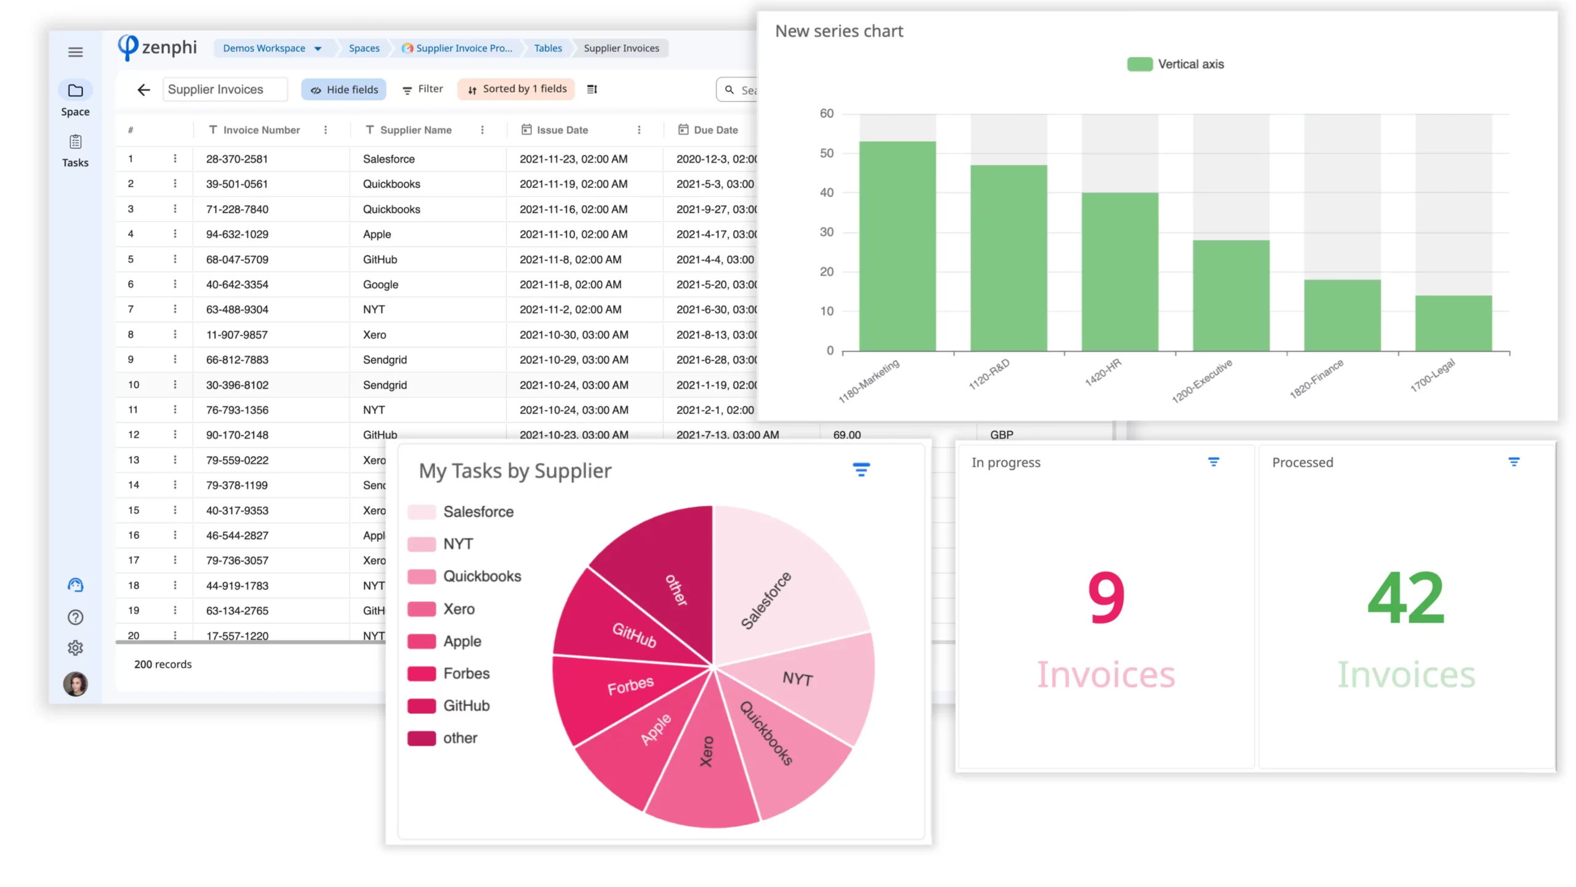Go to Spaces breadcrumb
The width and height of the screenshot is (1576, 887).
[x=364, y=48]
